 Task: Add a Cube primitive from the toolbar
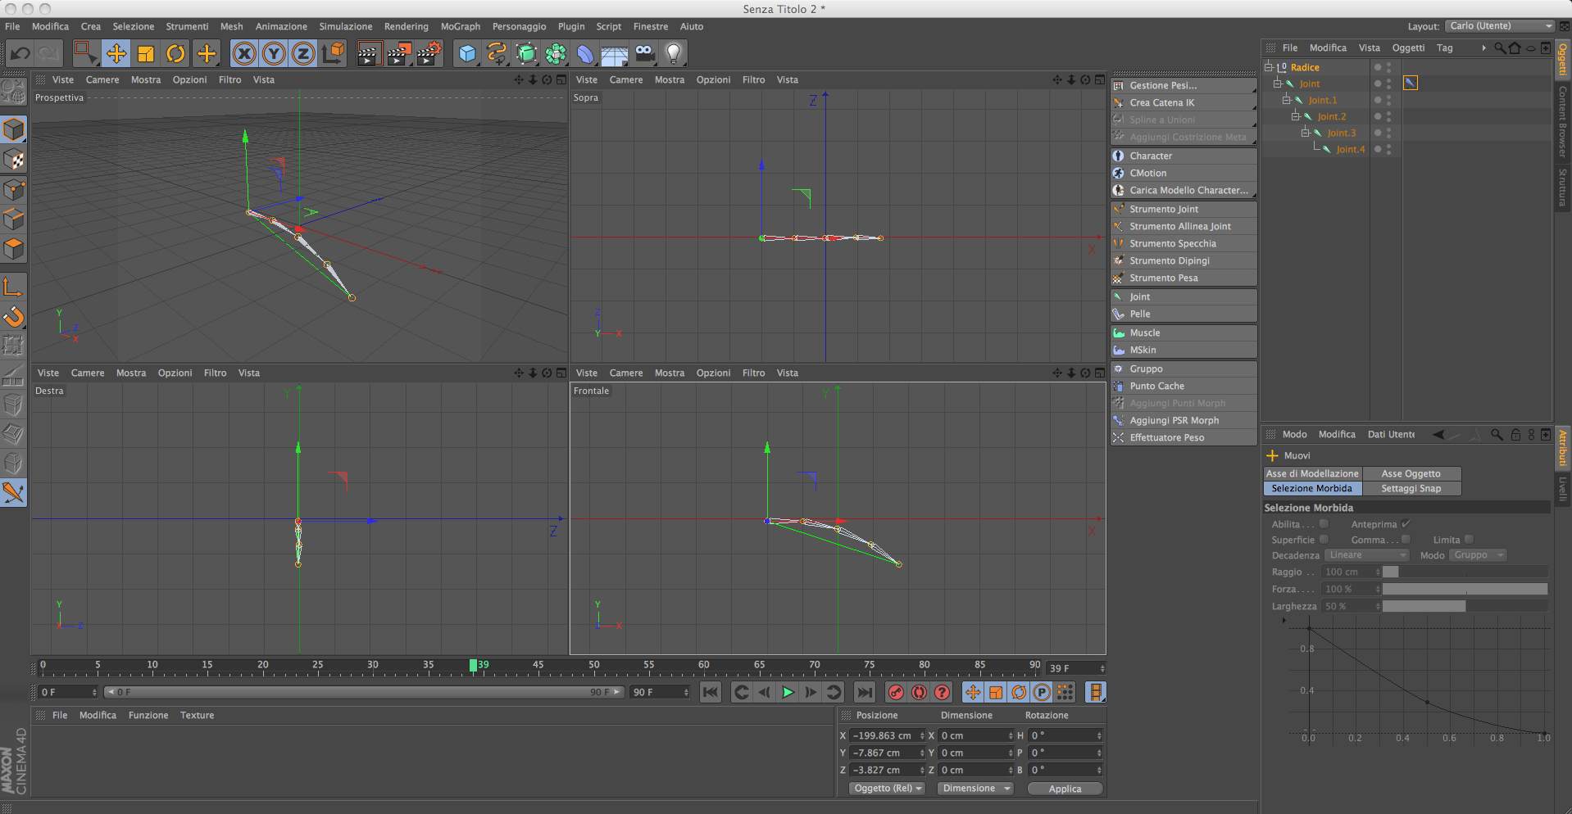coord(467,54)
